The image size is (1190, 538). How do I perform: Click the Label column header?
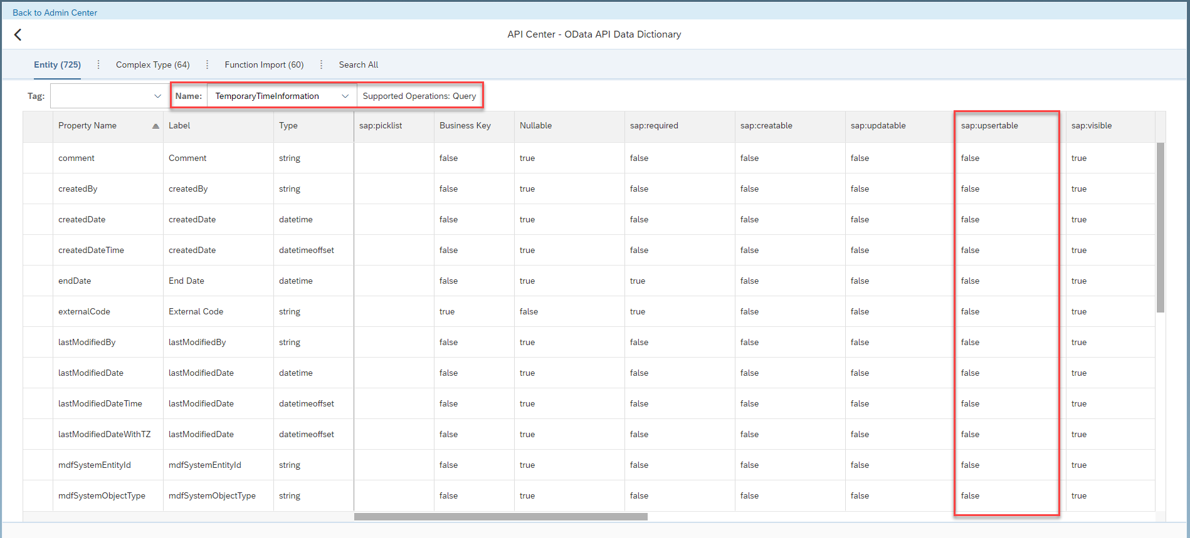point(218,126)
